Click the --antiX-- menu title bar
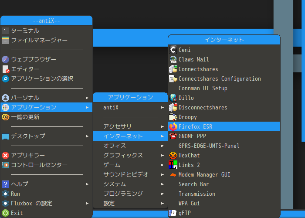This screenshot has height=218, width=305. 46,20
